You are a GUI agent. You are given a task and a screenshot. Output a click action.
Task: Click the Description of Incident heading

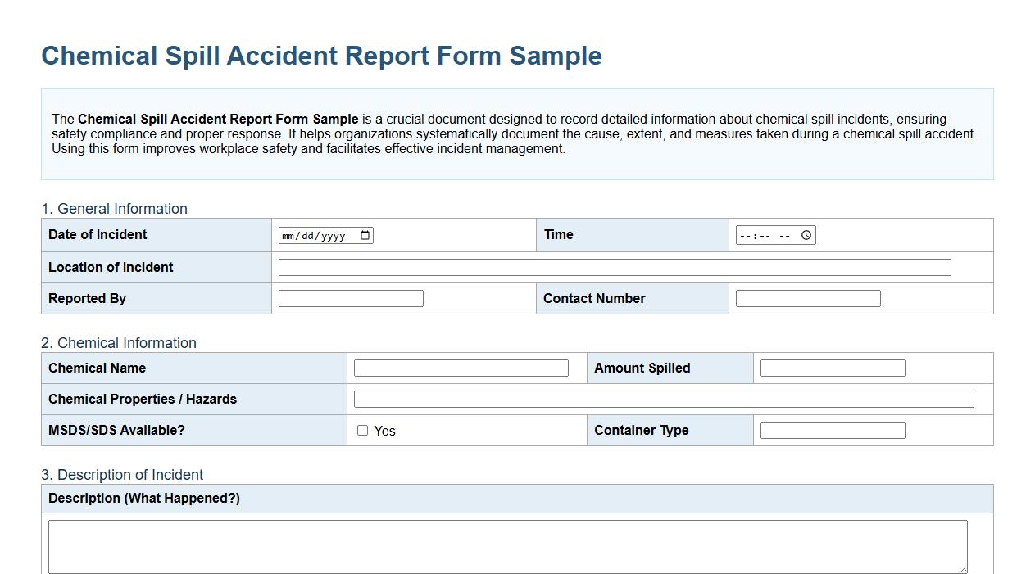click(121, 475)
